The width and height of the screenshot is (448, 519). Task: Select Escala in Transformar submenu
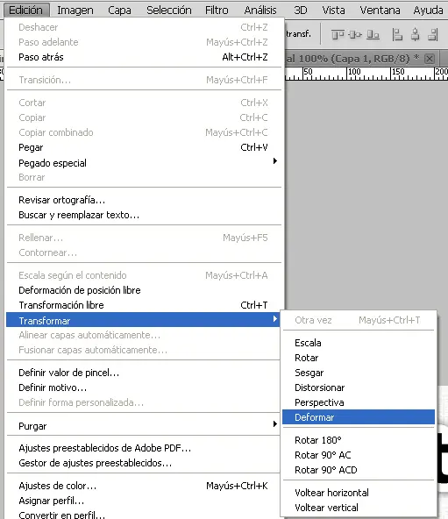coord(359,343)
